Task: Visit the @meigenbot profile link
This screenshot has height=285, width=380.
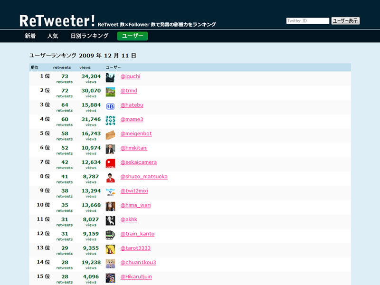Action: coord(135,133)
